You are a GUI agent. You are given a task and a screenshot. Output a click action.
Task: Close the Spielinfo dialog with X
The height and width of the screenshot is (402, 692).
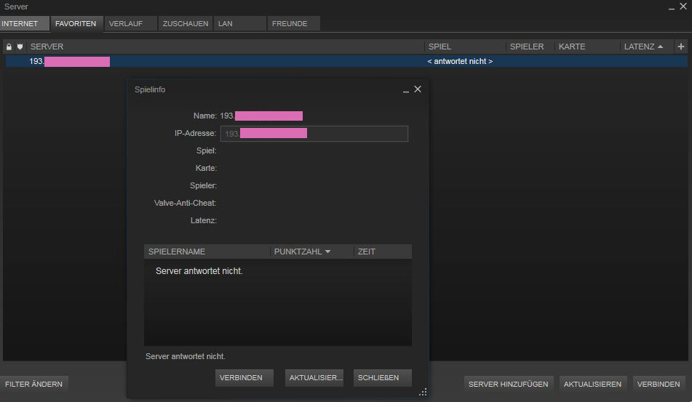click(x=418, y=89)
